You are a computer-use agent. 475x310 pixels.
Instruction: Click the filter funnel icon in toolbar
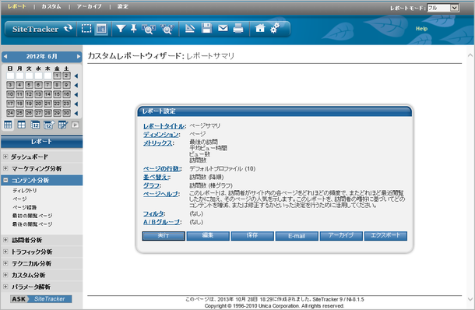pos(121,29)
